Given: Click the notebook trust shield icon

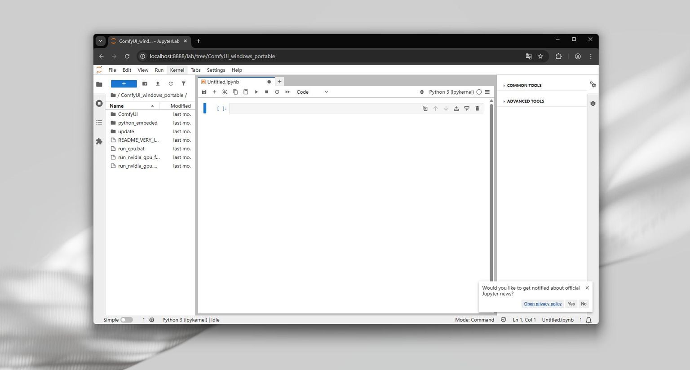Looking at the screenshot, I should pos(504,320).
